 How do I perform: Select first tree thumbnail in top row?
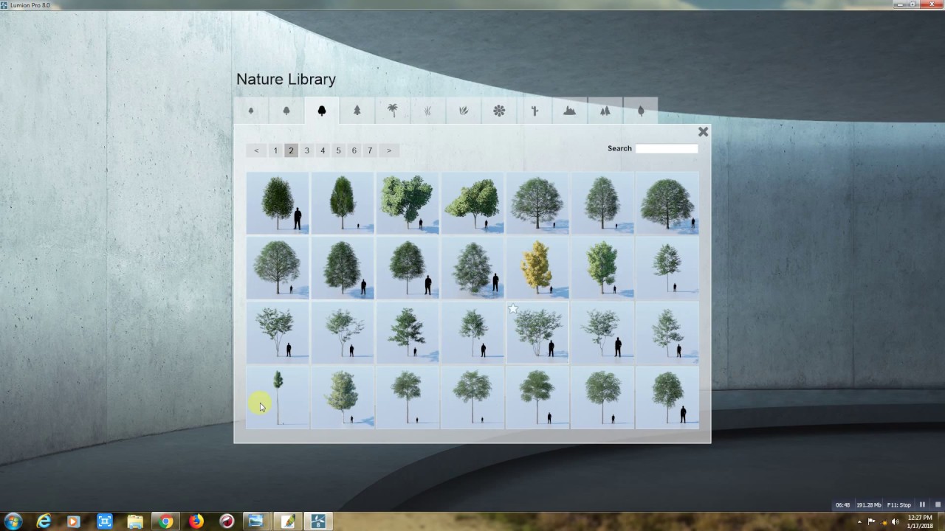278,204
